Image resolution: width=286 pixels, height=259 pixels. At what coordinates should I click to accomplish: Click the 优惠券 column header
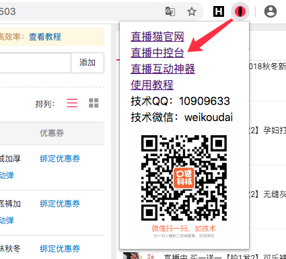coord(52,133)
